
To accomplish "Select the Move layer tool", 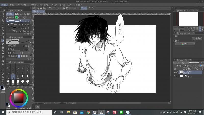I will (3, 24).
